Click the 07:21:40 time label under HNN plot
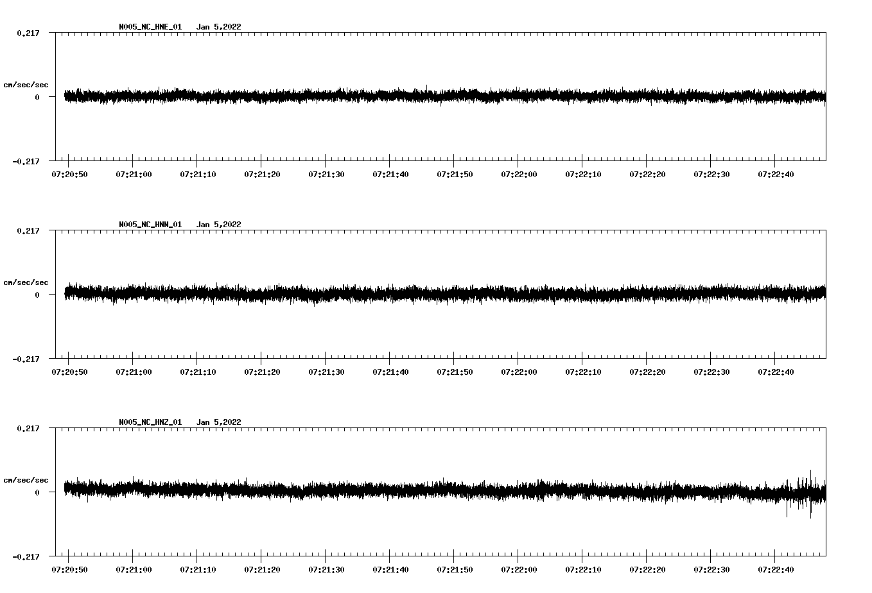This screenshot has height=593, width=872. 390,372
